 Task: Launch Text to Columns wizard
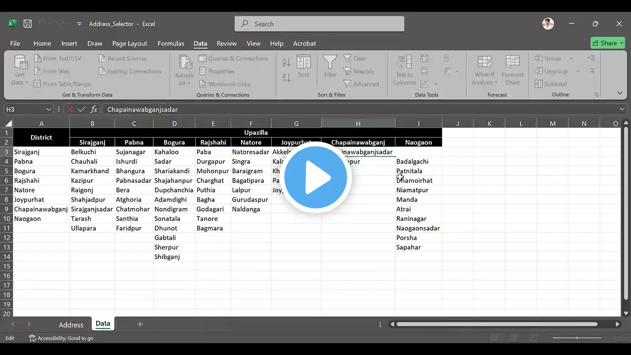coord(404,70)
